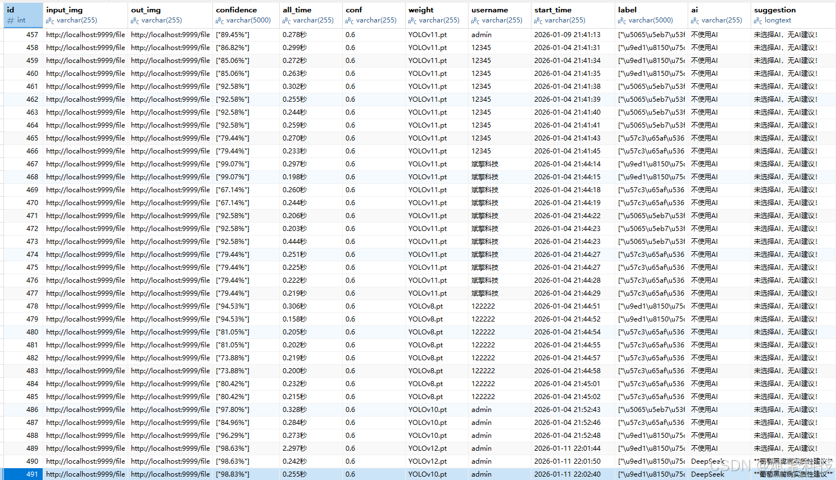Click the confidence column header
The image size is (836, 480).
coord(246,15)
